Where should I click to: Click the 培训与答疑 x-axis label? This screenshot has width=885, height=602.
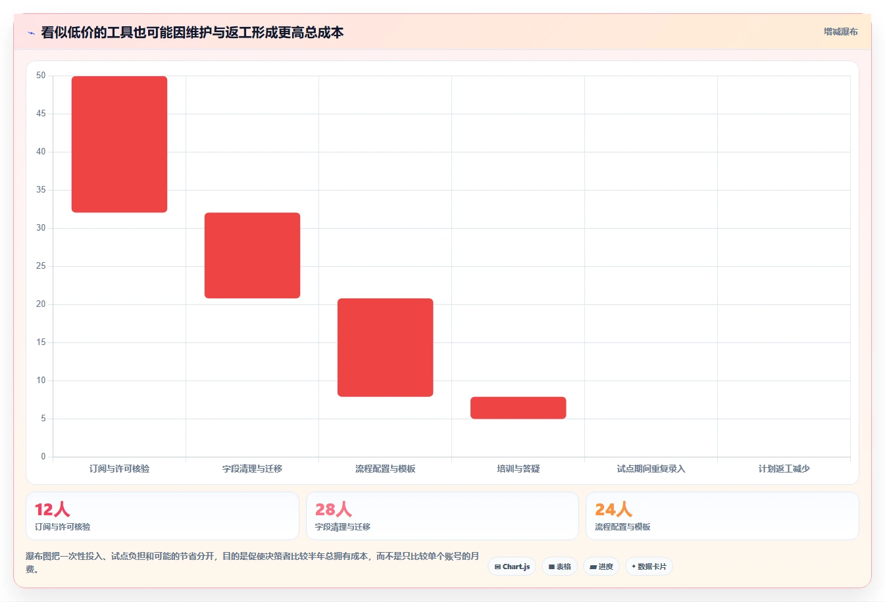pos(518,469)
